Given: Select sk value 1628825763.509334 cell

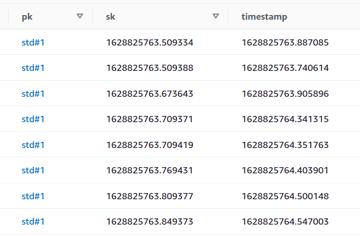Looking at the screenshot, I should point(149,42).
